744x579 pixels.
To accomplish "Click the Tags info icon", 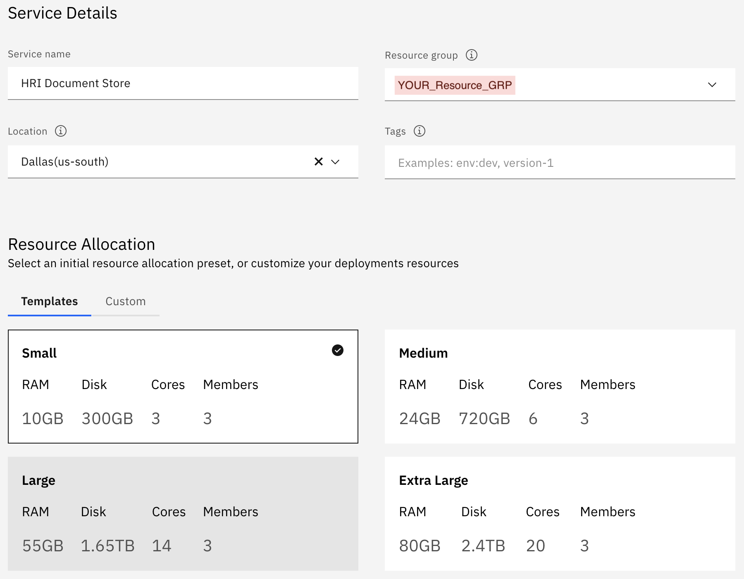I will (x=420, y=131).
